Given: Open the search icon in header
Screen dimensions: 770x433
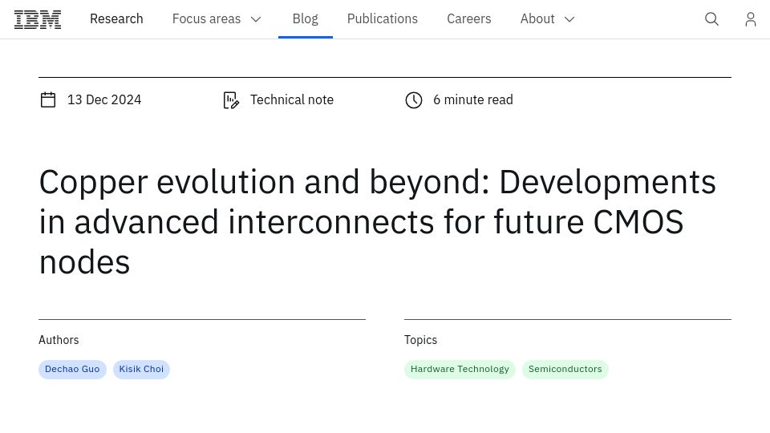Looking at the screenshot, I should pos(711,19).
